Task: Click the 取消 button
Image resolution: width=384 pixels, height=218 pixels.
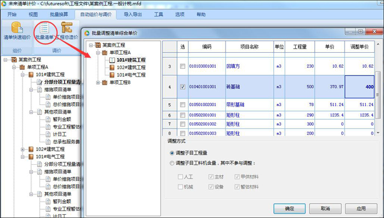Action: tap(325, 209)
